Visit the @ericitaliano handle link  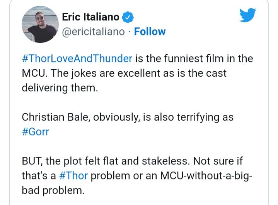(93, 32)
